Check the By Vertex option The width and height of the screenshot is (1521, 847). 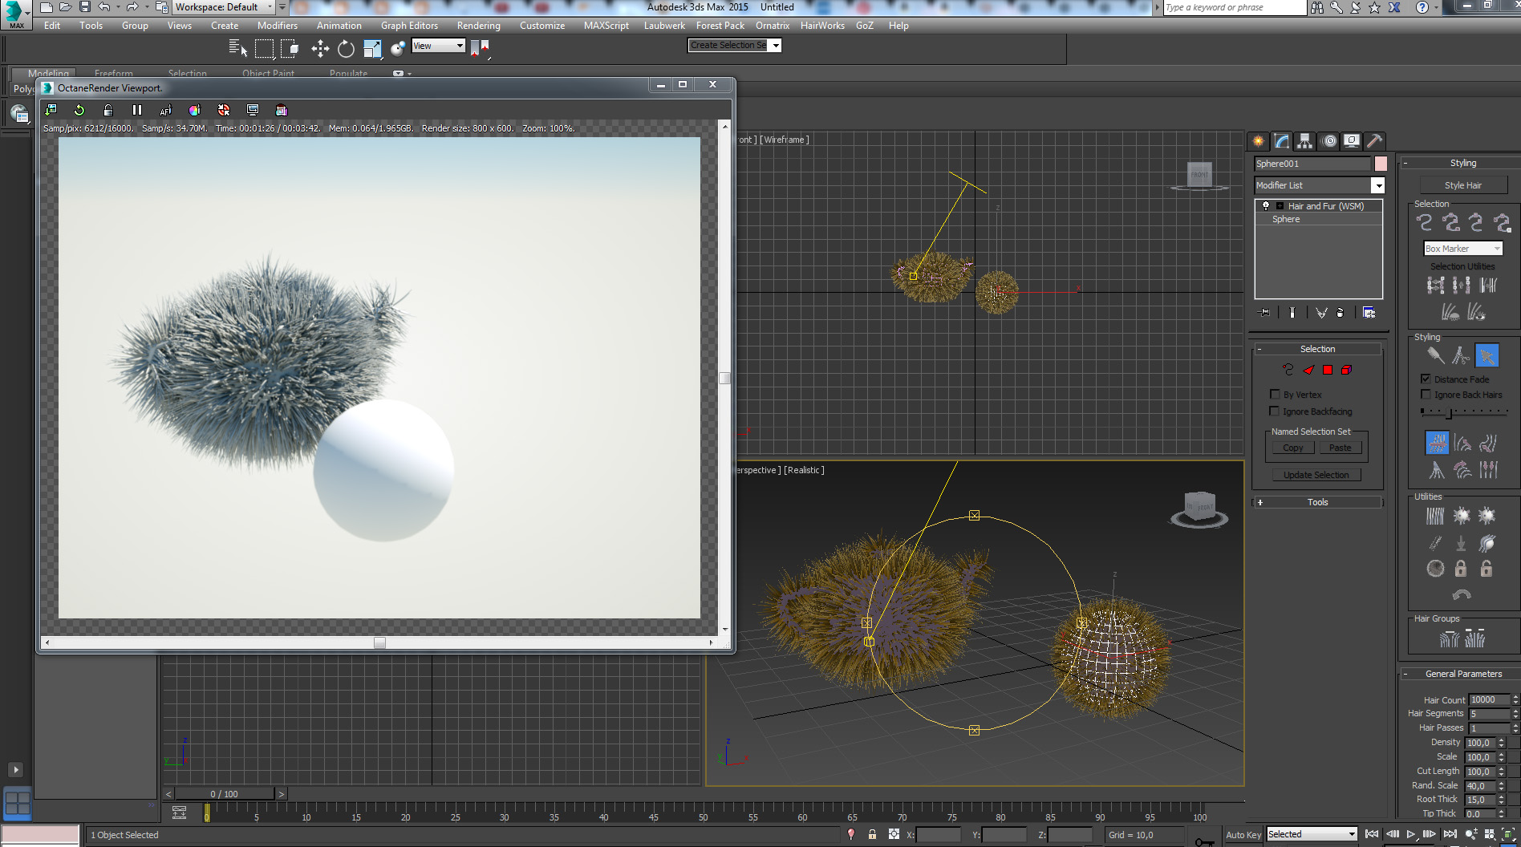(1275, 394)
